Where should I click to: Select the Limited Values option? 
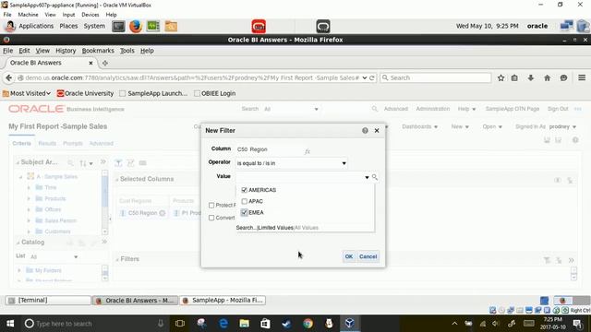click(275, 228)
